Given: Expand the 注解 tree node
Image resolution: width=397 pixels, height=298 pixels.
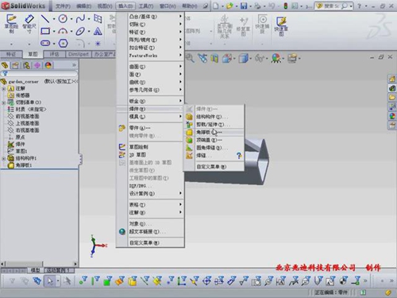Looking at the screenshot, I should [x=4, y=88].
